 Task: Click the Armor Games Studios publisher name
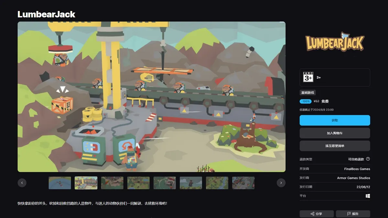point(353,178)
